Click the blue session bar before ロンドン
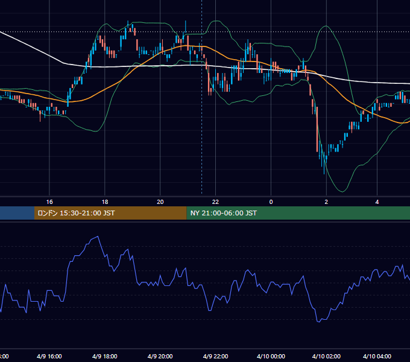 click(x=17, y=213)
